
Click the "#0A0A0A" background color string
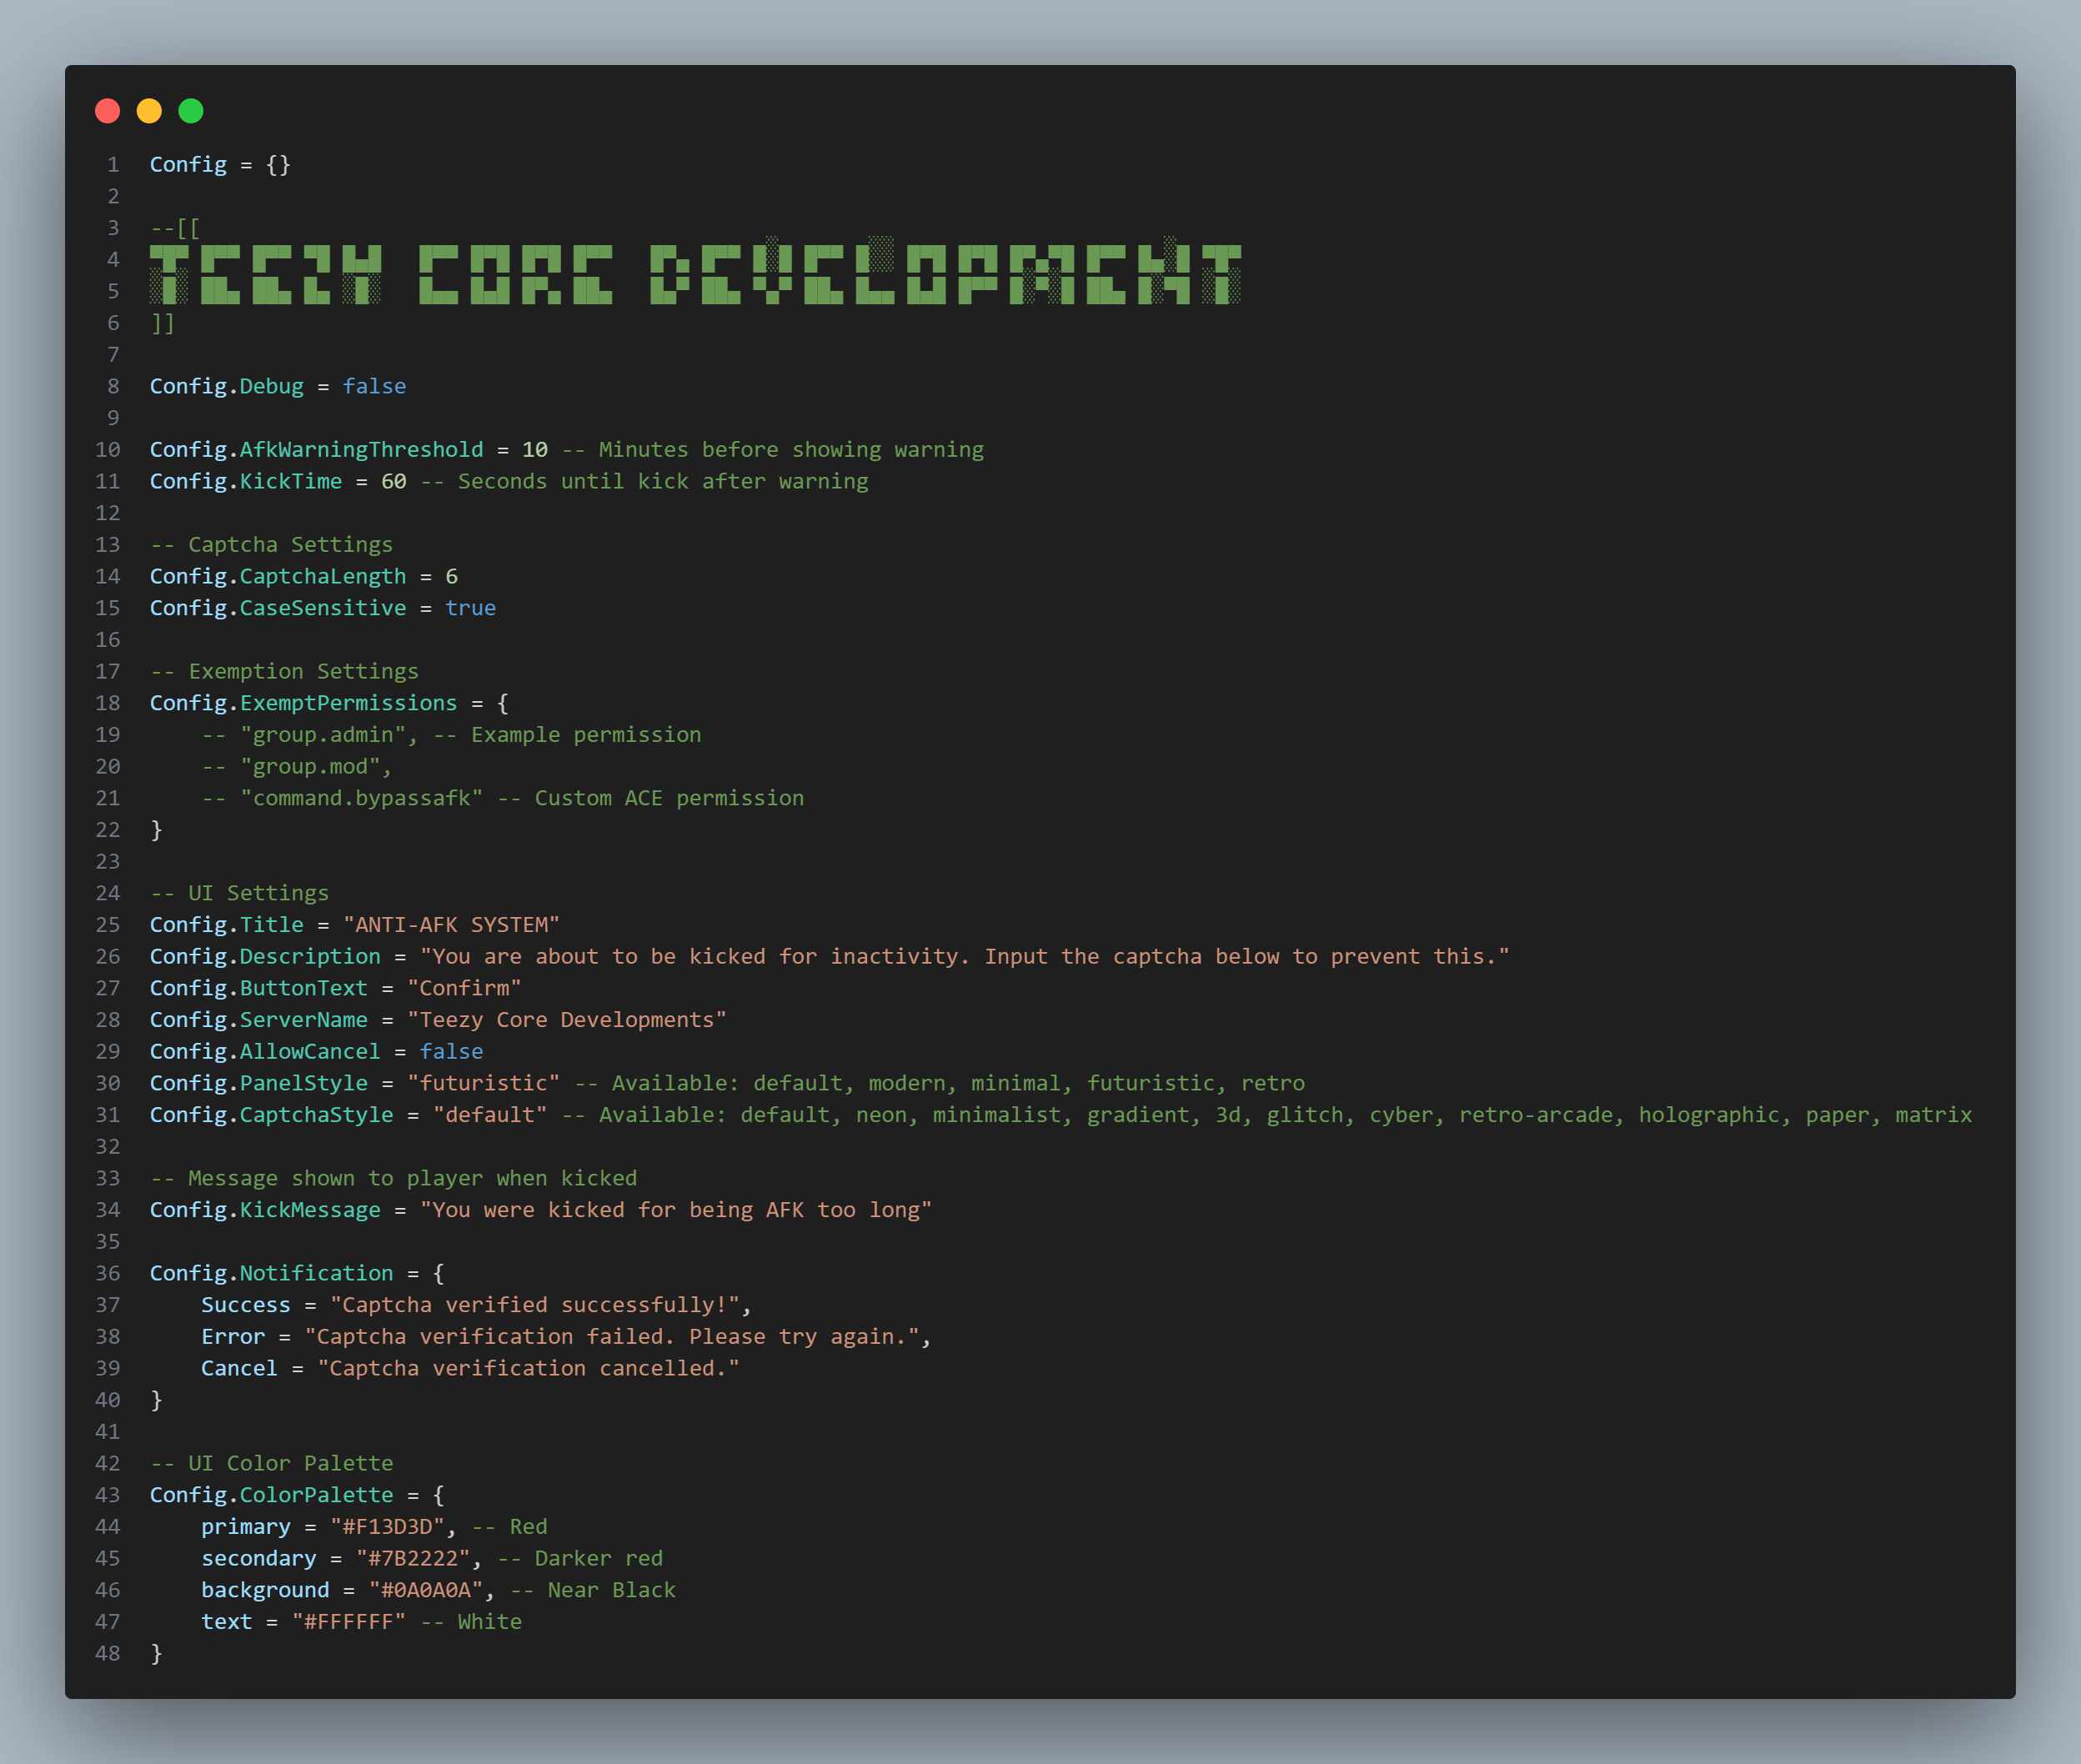(426, 1590)
